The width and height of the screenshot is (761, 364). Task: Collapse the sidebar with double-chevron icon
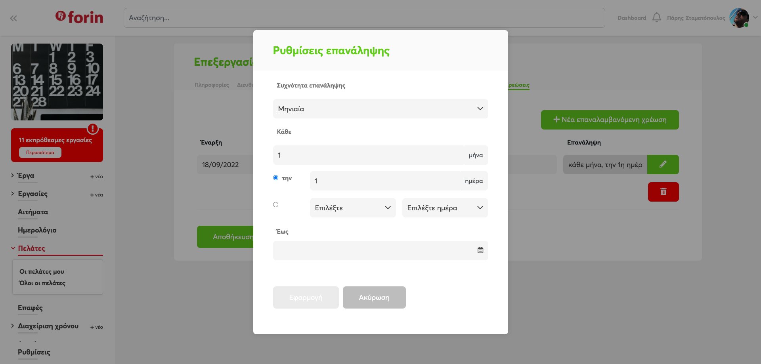[x=13, y=18]
